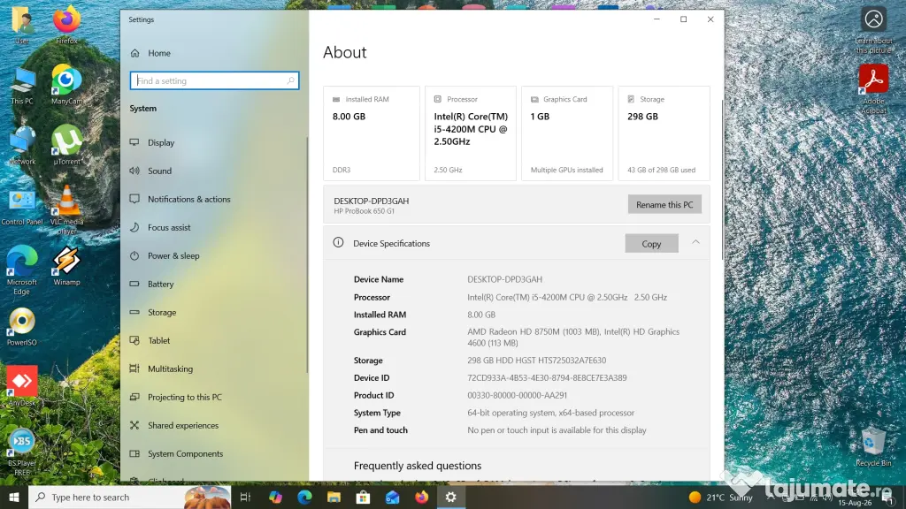Open the User folder on desktop
Screen dimensions: 906x509
point(22,24)
